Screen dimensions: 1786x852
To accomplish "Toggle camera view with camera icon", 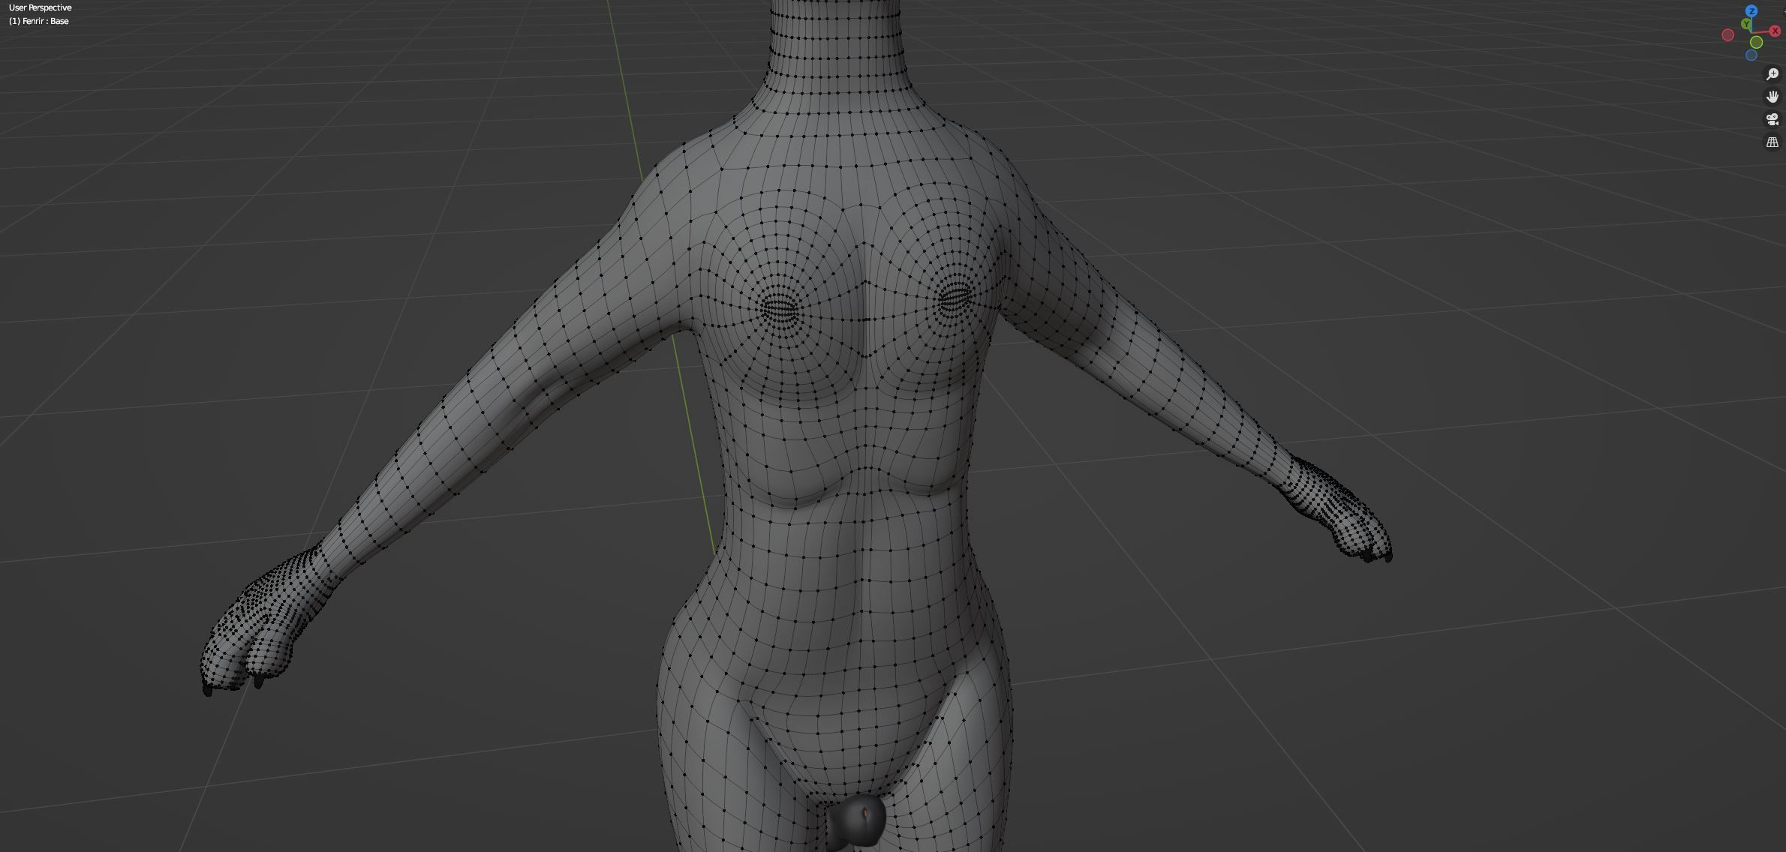I will [x=1772, y=119].
